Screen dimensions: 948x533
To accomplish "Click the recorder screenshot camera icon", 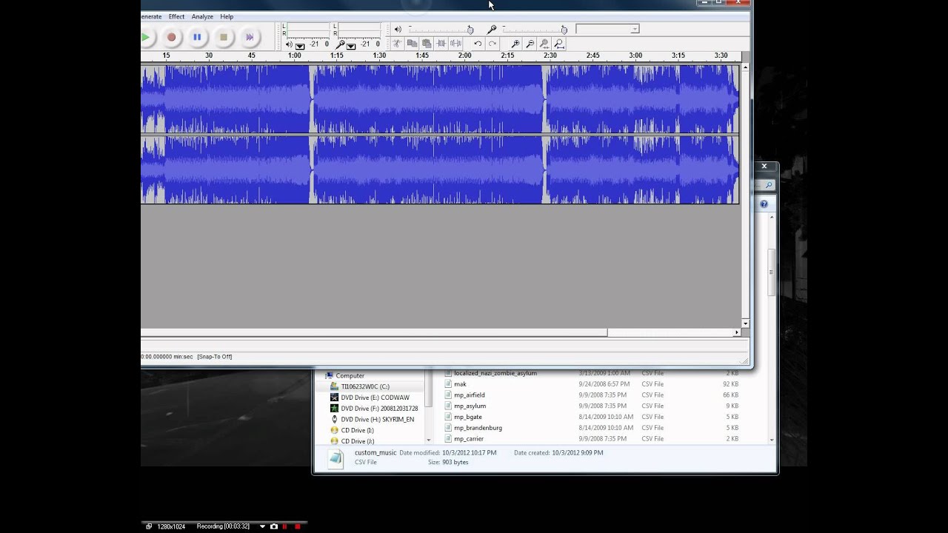I will (x=274, y=526).
